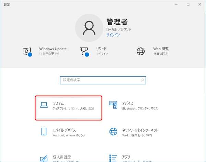
Task: Select モバイル デバイス category title
Action: coord(64,130)
